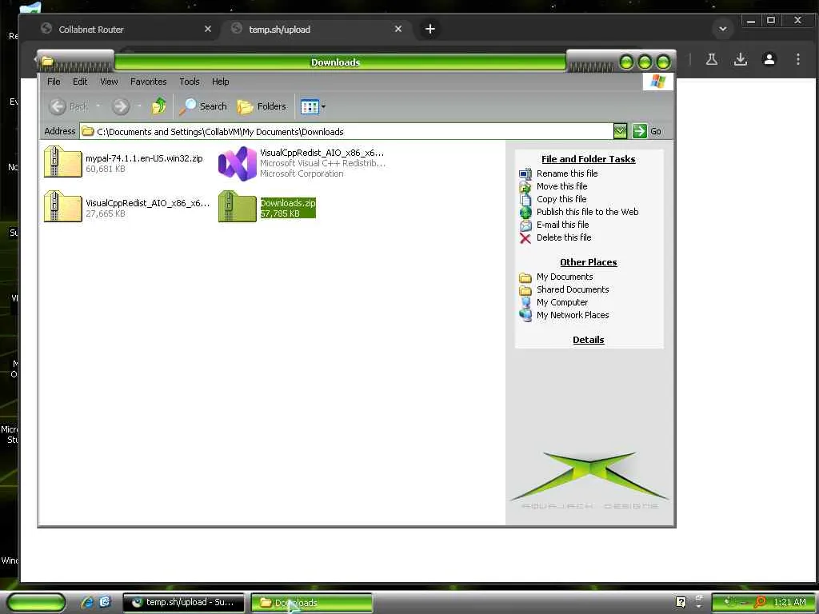Screen dimensions: 819x614
Task: Click the address path field
Action: (x=346, y=131)
